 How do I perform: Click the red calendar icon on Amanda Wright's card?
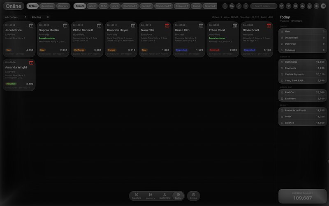[x=31, y=63]
